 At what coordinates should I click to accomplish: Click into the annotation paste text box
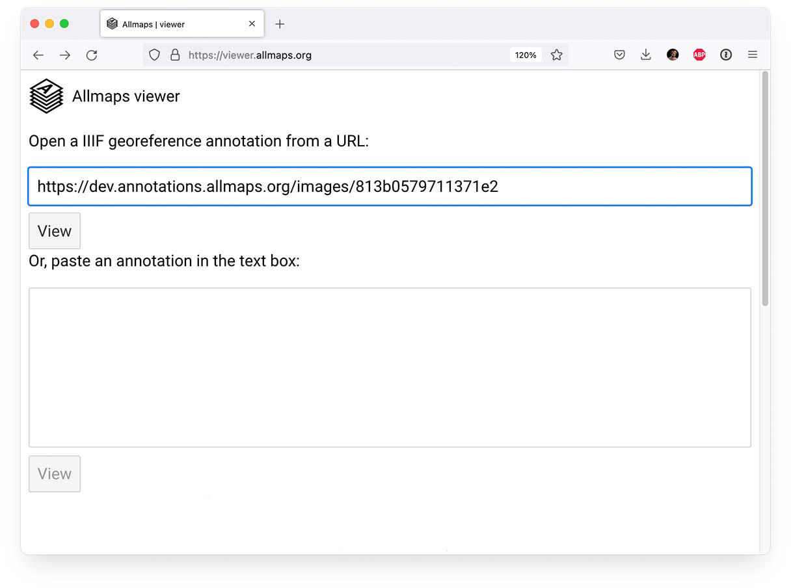coord(390,367)
